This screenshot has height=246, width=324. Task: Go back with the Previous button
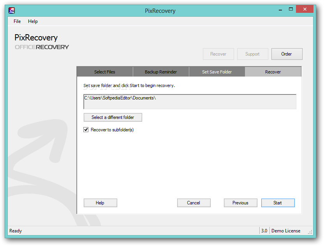coord(241,203)
